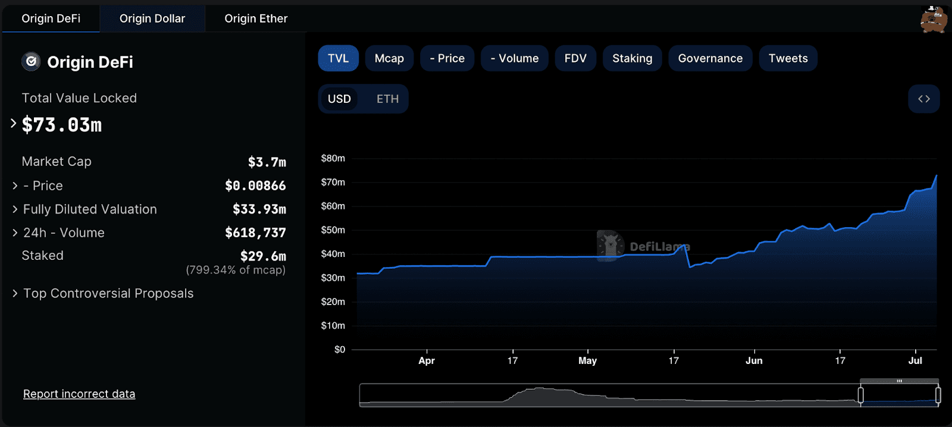Click the left handle of range selector
This screenshot has height=427, width=952.
coord(860,395)
